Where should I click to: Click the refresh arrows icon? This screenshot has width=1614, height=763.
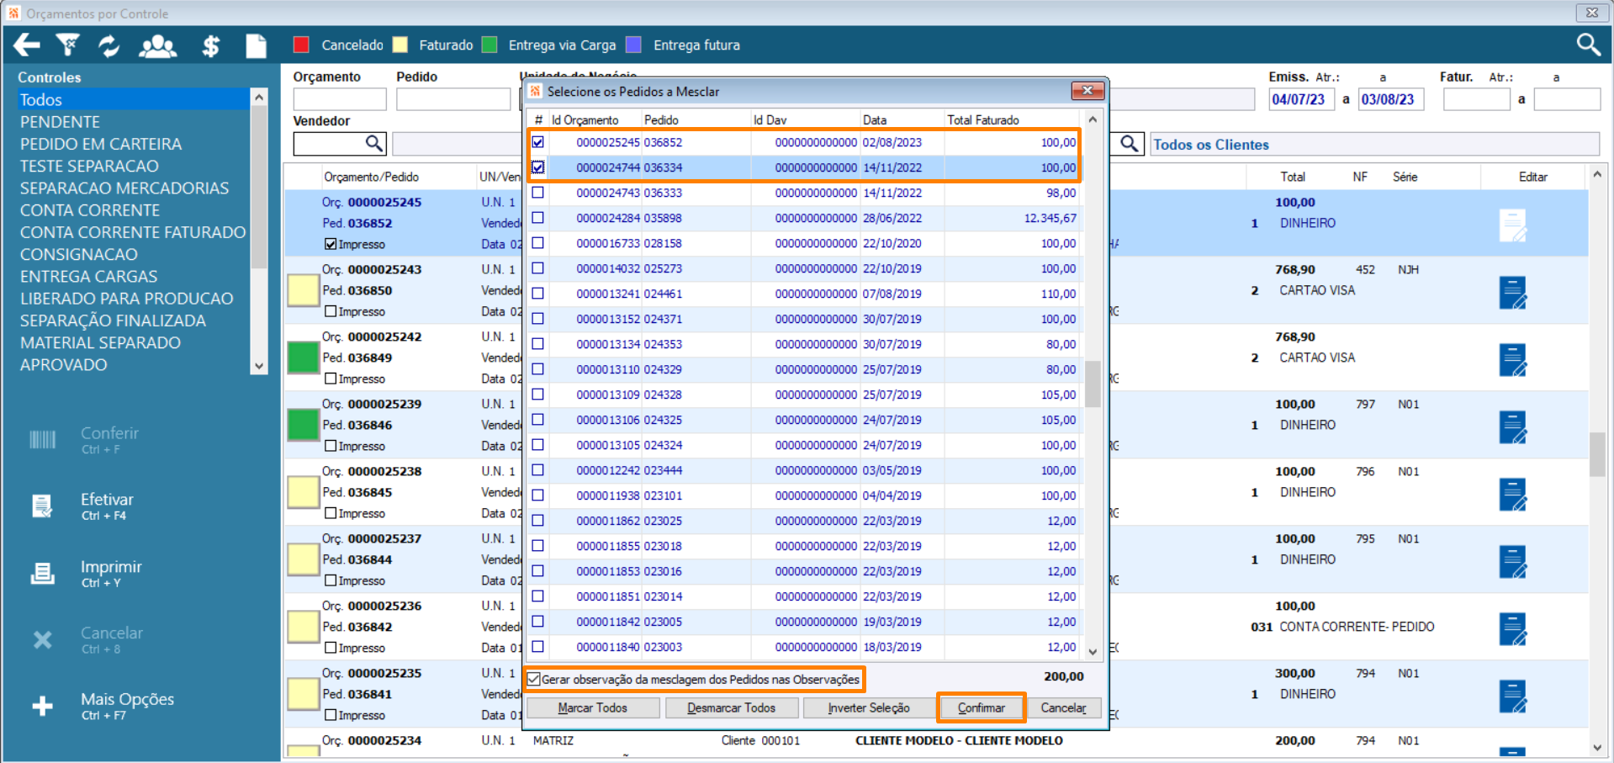108,45
